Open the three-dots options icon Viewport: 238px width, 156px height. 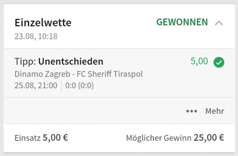click(x=191, y=111)
